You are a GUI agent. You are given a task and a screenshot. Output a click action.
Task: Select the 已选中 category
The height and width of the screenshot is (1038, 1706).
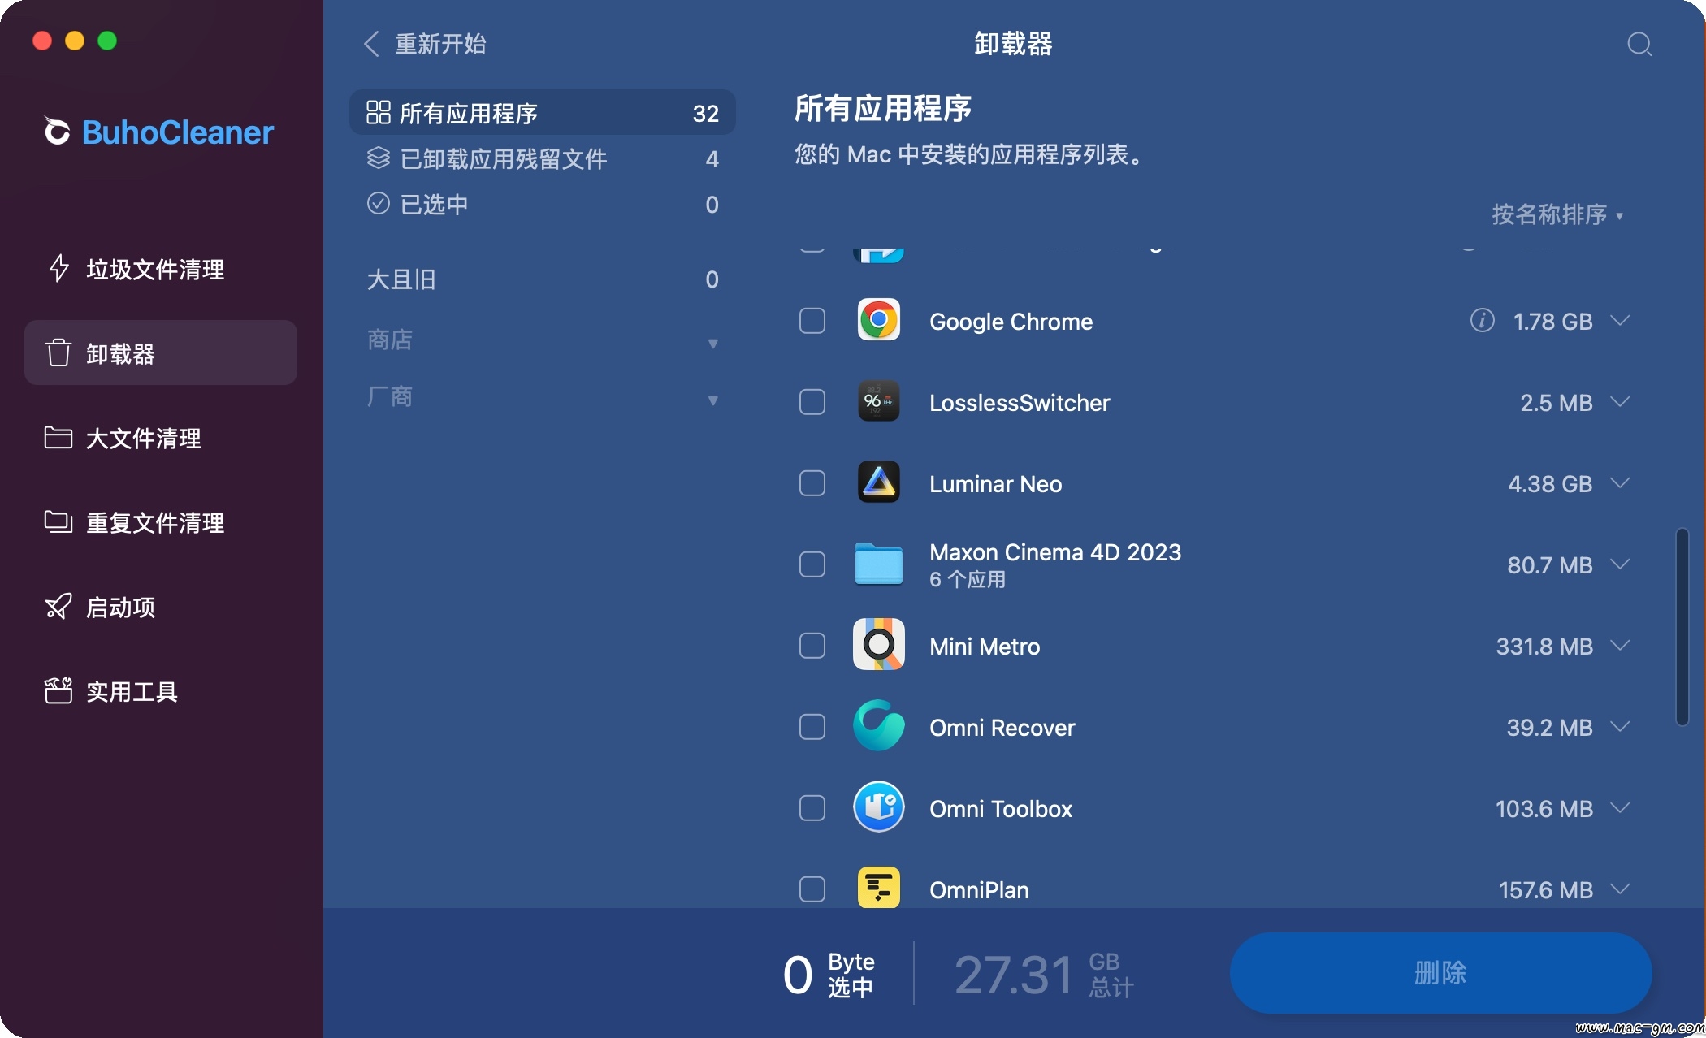click(543, 203)
